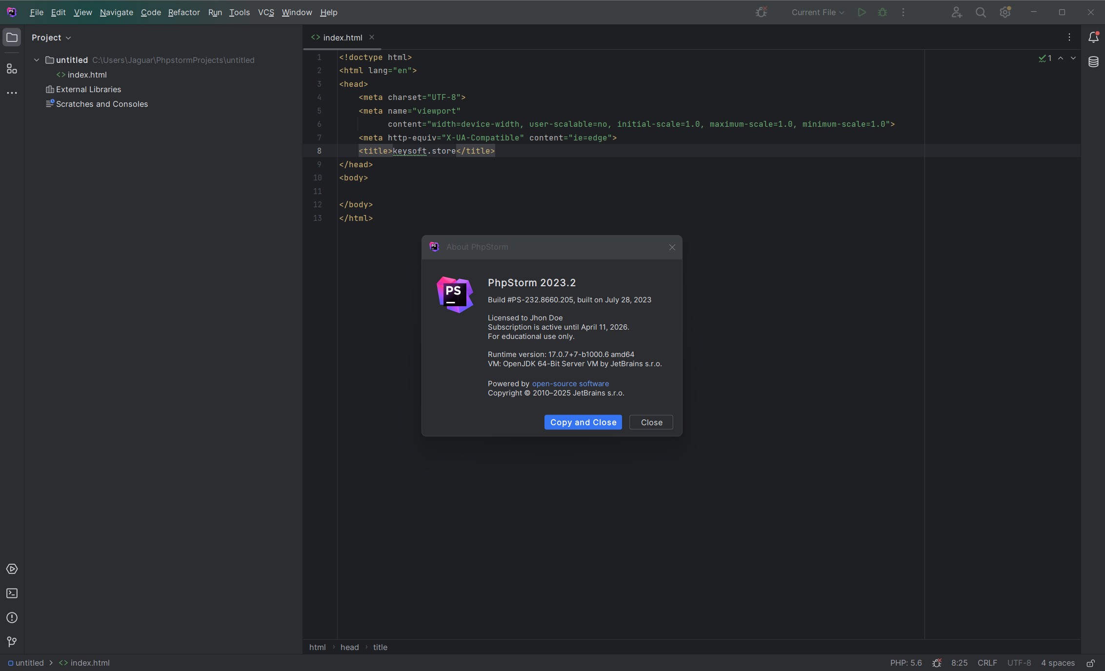Open the Window menu

297,13
